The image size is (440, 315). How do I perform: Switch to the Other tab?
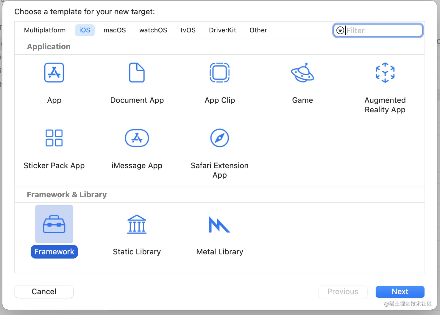(x=258, y=30)
